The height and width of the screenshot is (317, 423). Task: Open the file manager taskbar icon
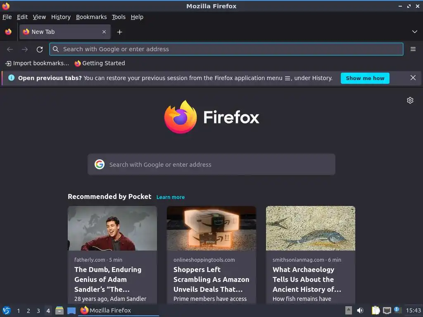click(x=59, y=310)
